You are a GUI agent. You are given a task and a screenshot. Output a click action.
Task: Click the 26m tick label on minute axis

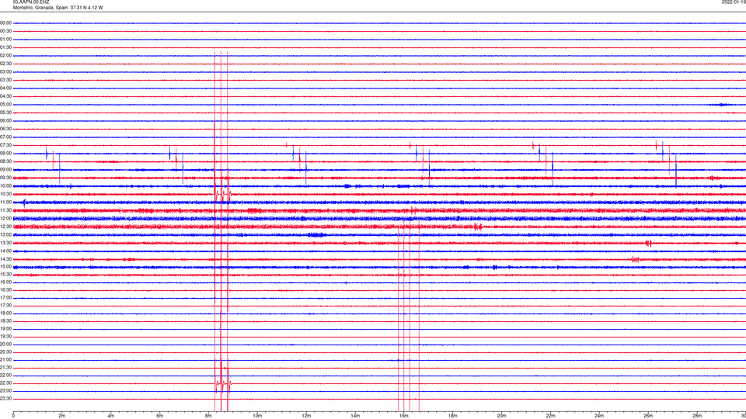pos(648,416)
